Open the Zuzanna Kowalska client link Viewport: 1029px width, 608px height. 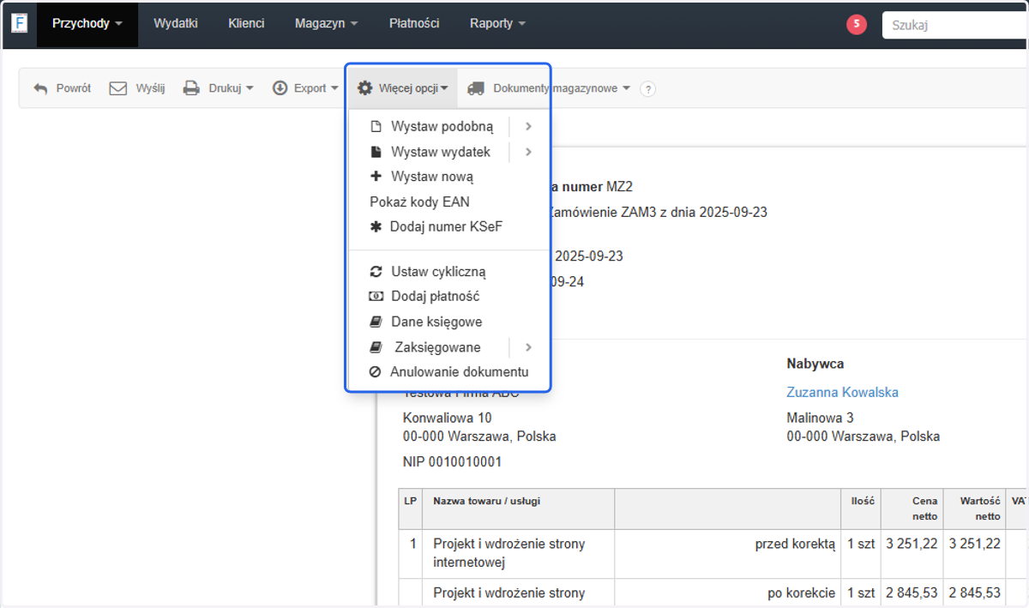[x=842, y=392]
